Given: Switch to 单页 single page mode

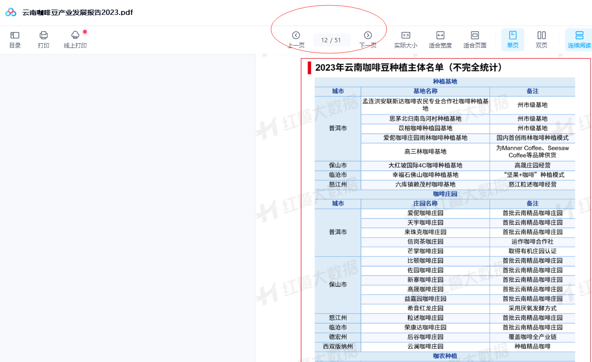Looking at the screenshot, I should [x=512, y=39].
